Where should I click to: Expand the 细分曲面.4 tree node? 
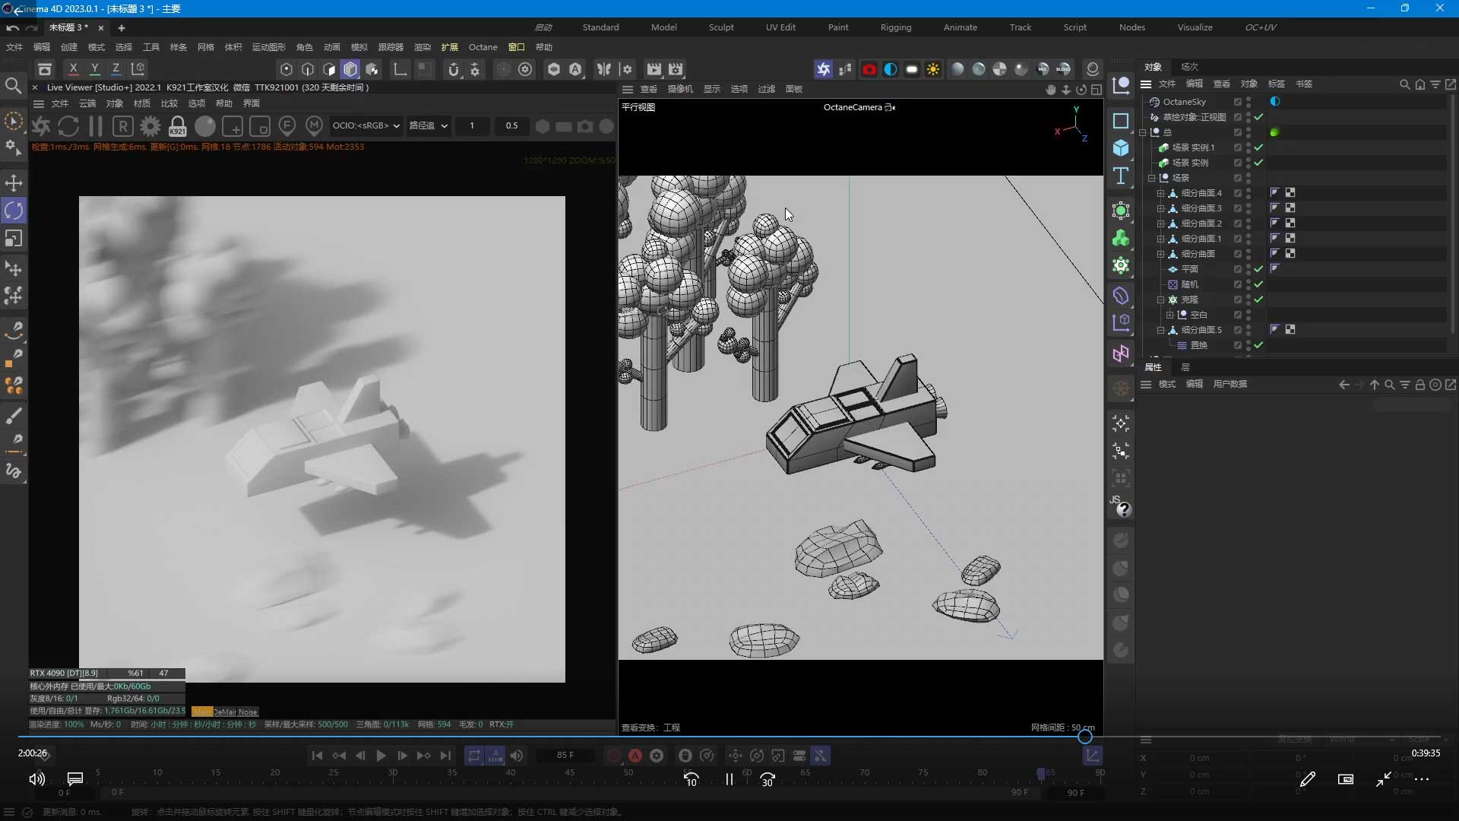[x=1160, y=193]
